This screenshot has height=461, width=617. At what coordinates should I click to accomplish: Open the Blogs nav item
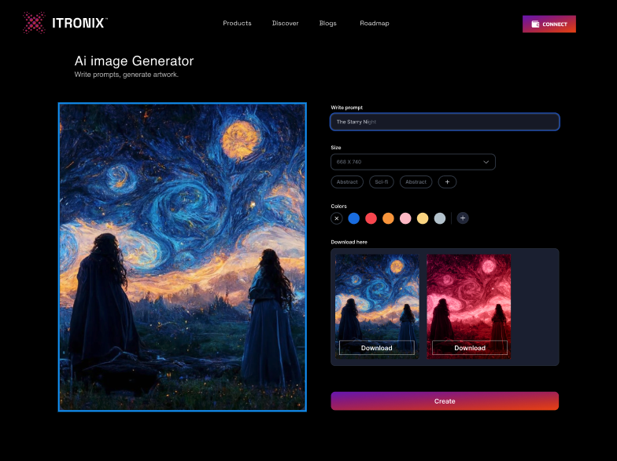[x=327, y=24]
